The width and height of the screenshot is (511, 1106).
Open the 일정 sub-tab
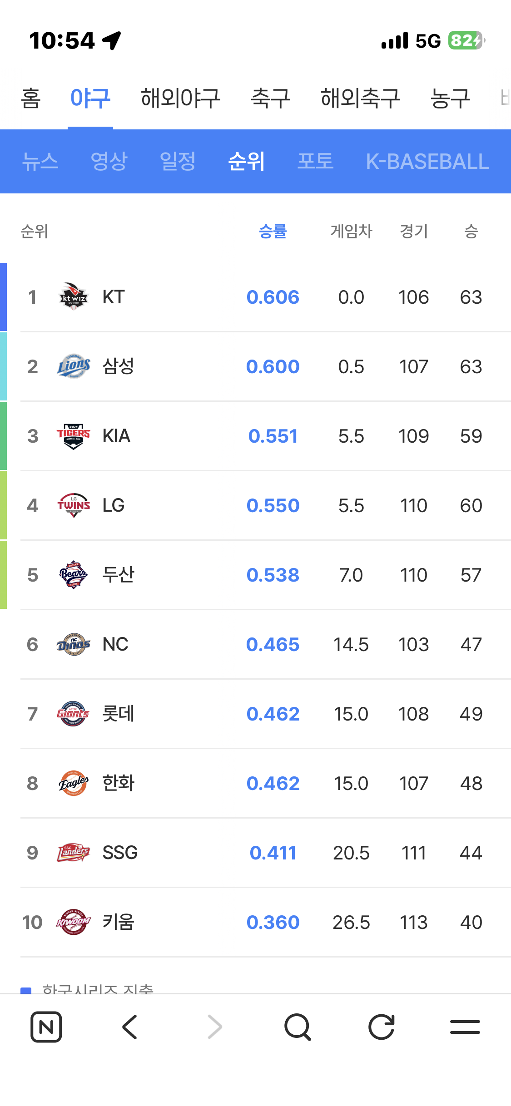(178, 161)
